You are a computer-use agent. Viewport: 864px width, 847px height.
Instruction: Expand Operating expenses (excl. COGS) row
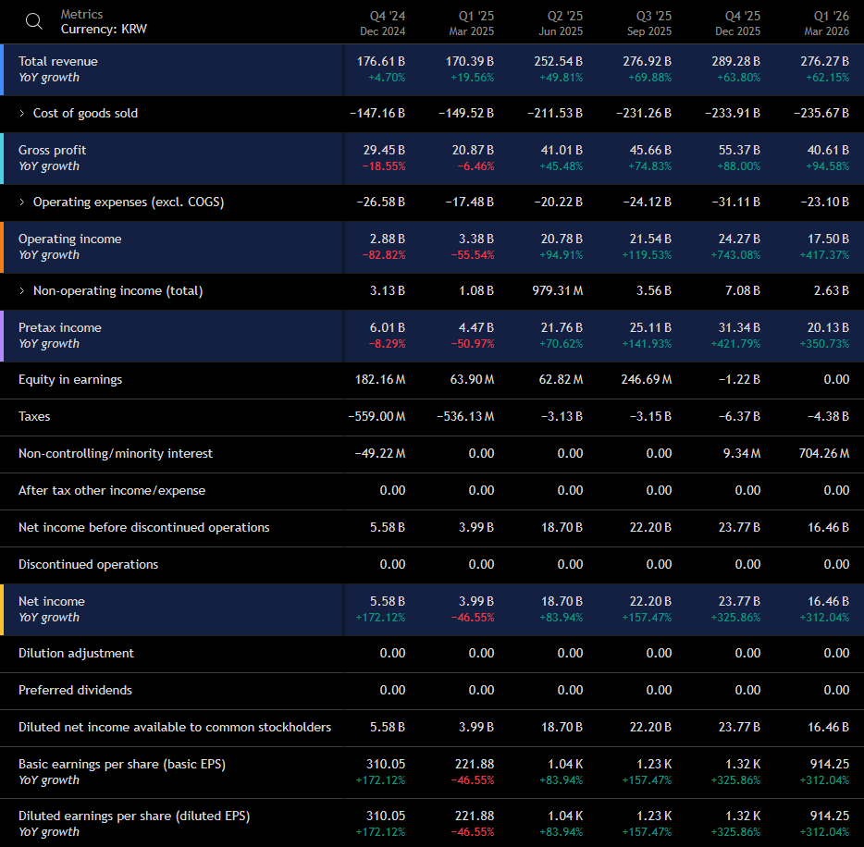tap(22, 203)
